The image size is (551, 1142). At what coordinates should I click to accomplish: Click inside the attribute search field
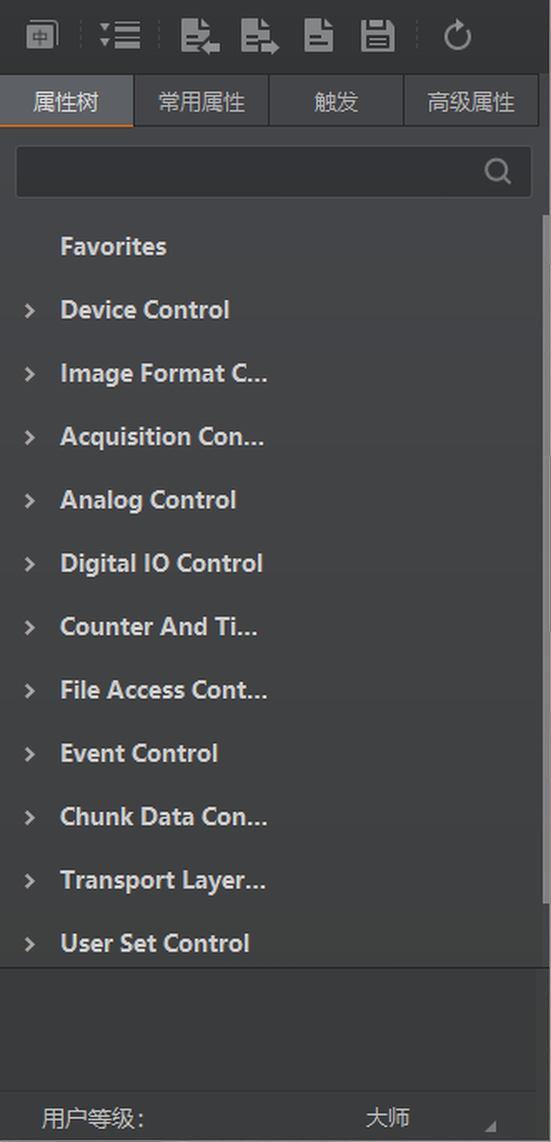(248, 171)
